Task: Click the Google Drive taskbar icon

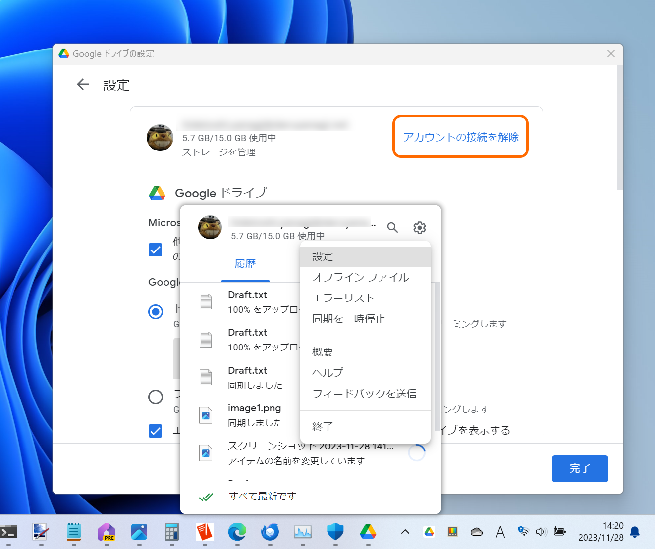Action: (368, 531)
